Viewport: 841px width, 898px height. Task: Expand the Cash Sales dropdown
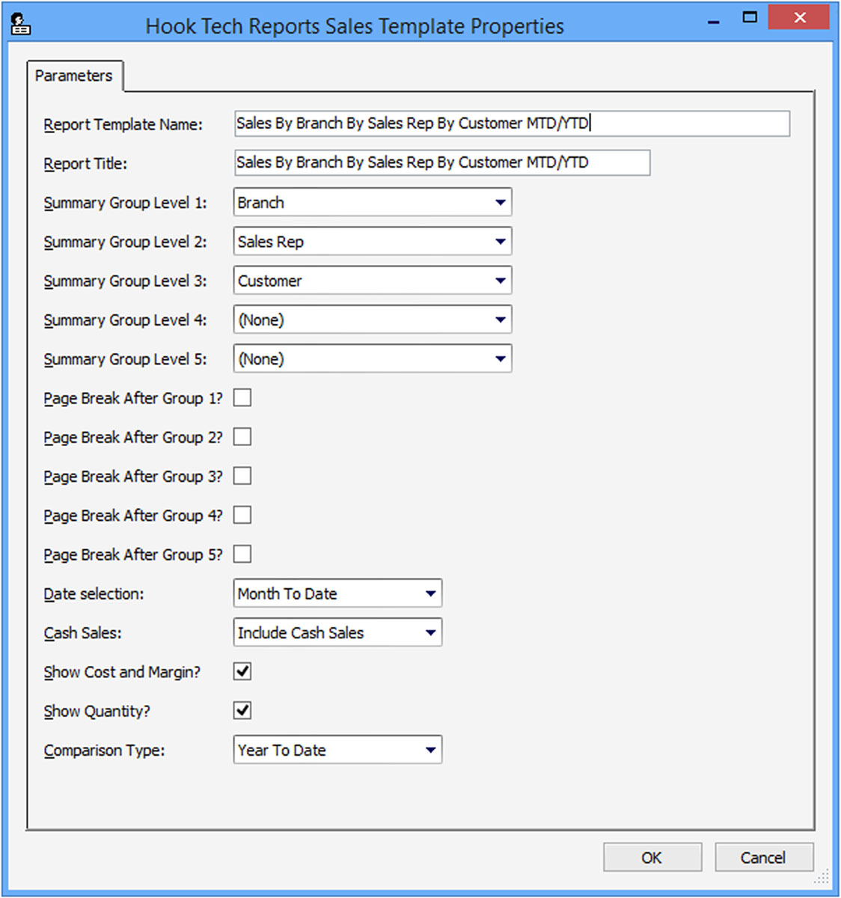point(337,632)
